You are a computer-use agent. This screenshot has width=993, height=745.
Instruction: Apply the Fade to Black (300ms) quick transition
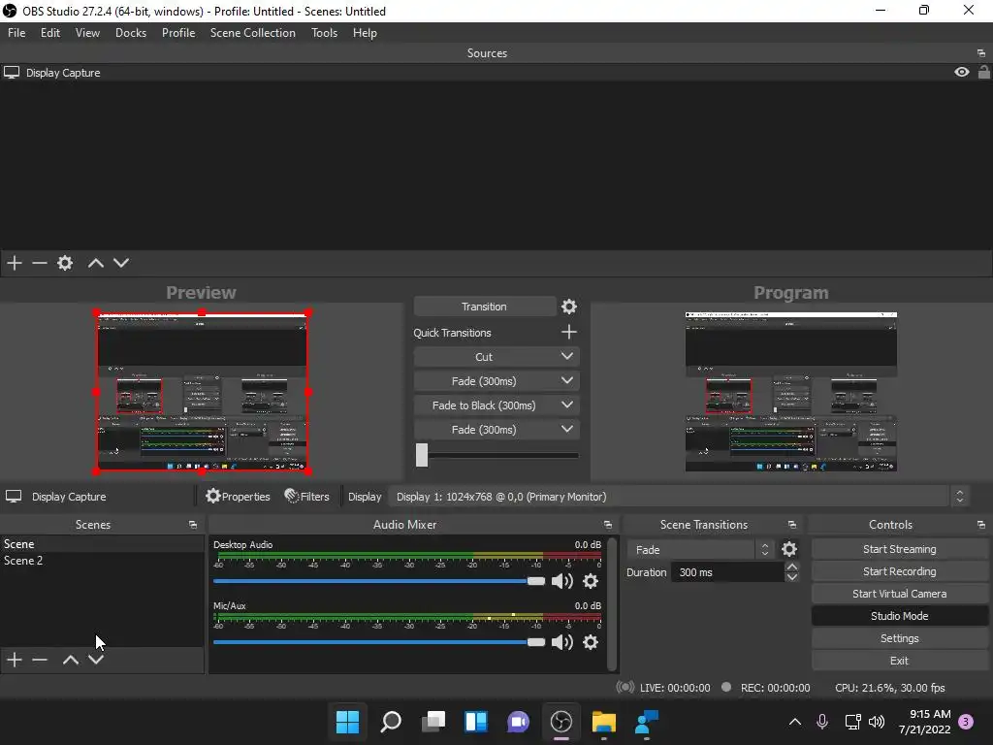(484, 405)
